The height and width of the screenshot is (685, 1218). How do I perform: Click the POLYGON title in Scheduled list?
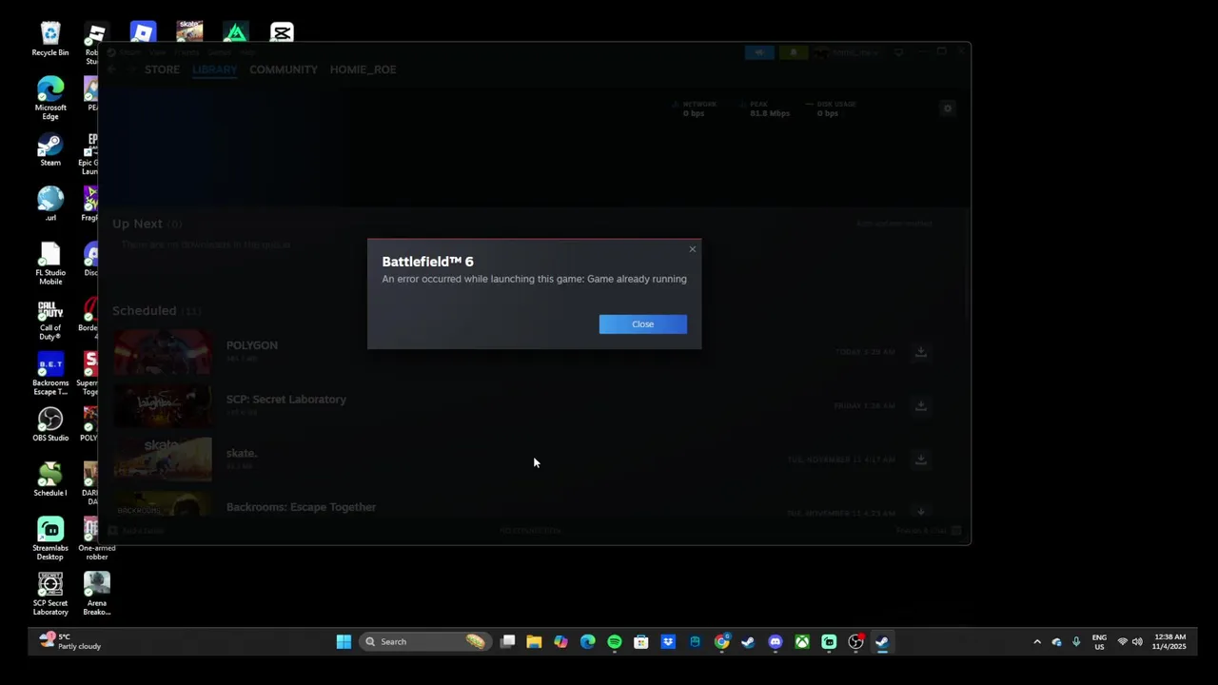tap(252, 345)
